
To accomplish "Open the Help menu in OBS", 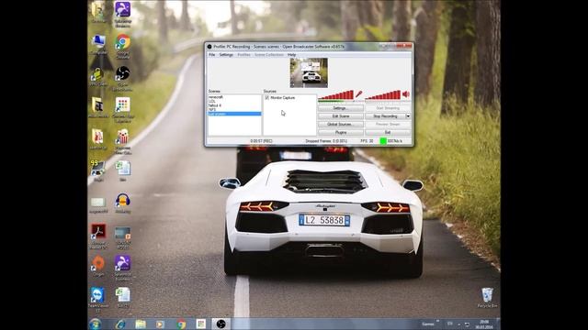I will click(292, 55).
